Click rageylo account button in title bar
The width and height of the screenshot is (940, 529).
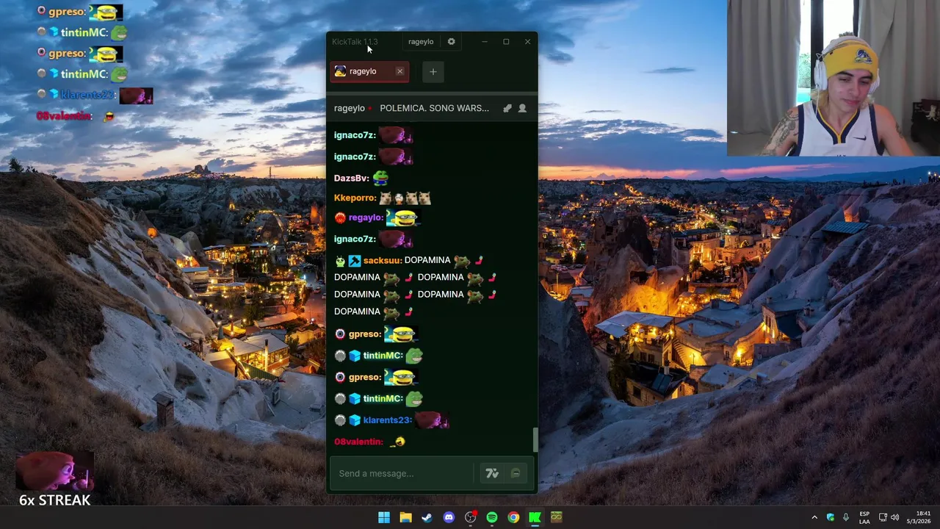coord(421,42)
